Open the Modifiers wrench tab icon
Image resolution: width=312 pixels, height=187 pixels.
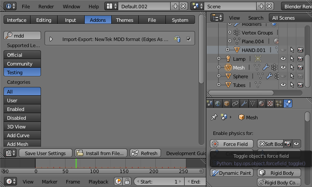point(244,104)
